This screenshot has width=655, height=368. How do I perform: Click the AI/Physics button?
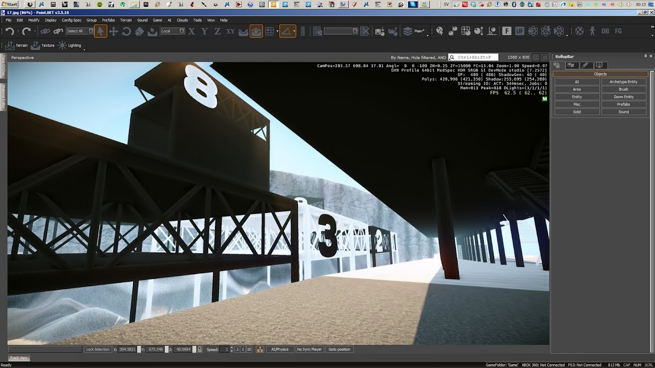click(280, 349)
